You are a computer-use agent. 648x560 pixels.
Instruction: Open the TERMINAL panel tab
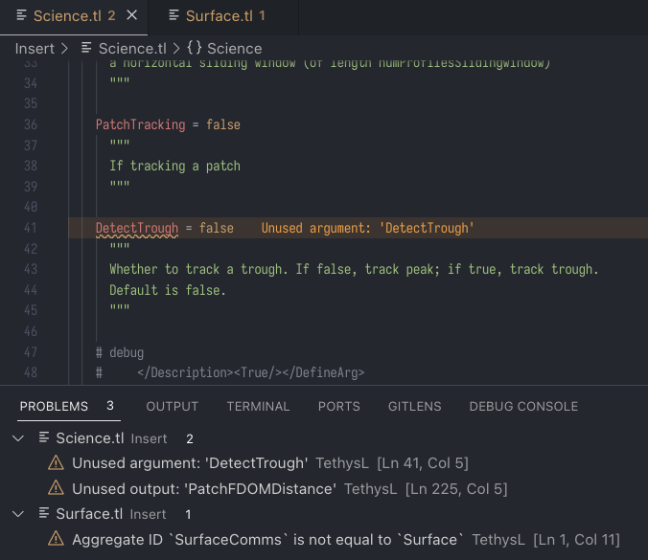click(x=258, y=406)
